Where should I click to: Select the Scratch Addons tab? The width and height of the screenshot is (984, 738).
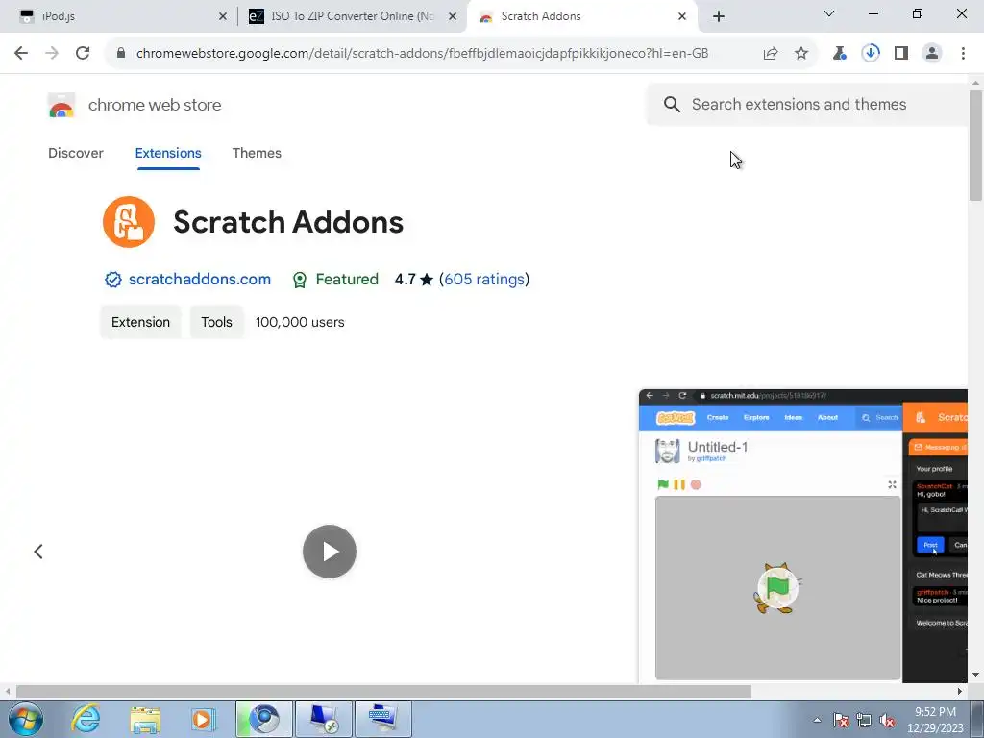[581, 16]
